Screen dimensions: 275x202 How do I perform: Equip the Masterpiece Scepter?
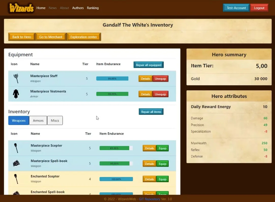point(162,148)
